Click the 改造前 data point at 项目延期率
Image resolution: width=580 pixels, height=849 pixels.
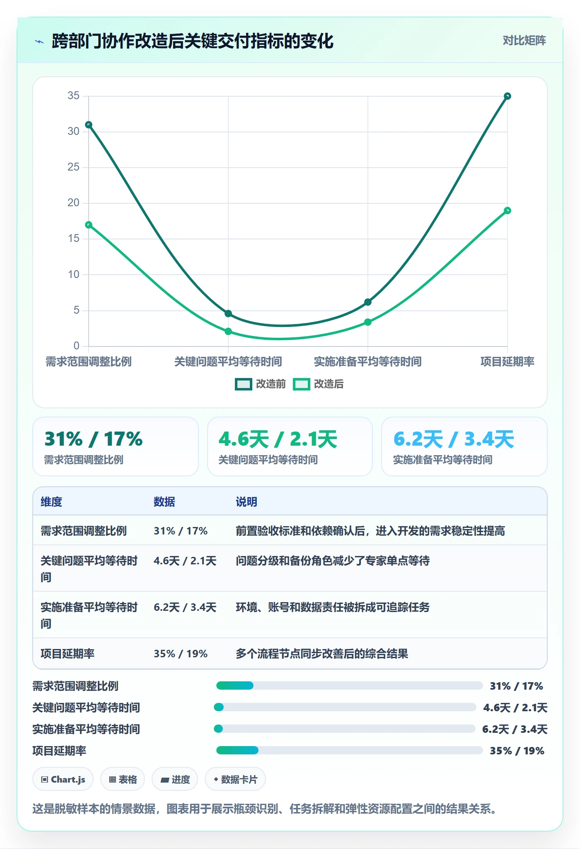tap(508, 96)
